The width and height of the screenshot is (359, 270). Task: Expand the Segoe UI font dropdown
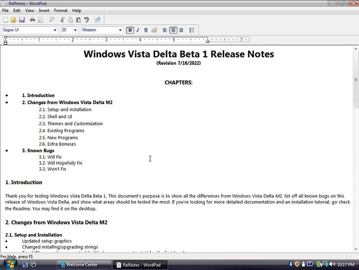[55, 30]
